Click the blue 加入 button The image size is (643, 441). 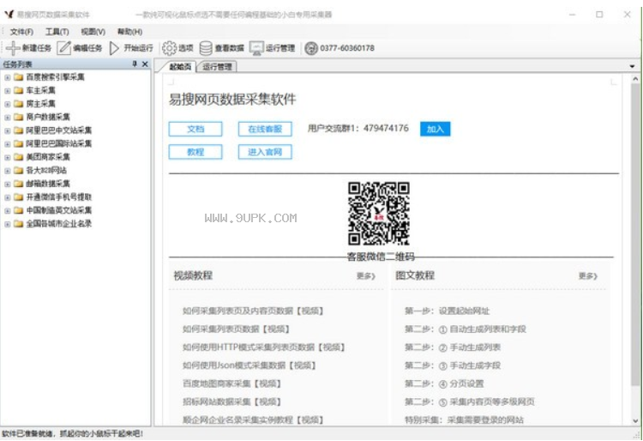click(x=435, y=129)
